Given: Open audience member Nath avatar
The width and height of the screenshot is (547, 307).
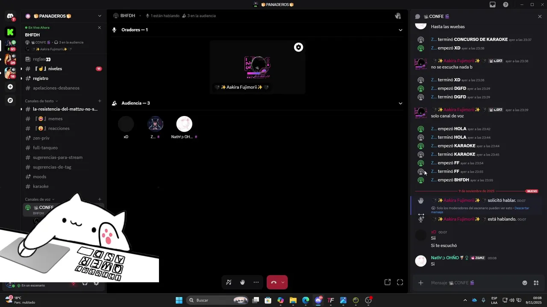Looking at the screenshot, I should (184, 124).
